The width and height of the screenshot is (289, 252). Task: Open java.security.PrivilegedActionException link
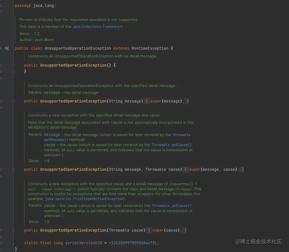point(84,199)
